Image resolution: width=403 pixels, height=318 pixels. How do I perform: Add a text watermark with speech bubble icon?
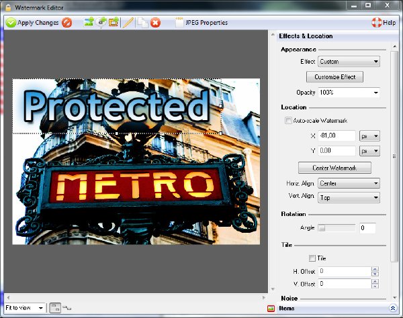tap(101, 22)
